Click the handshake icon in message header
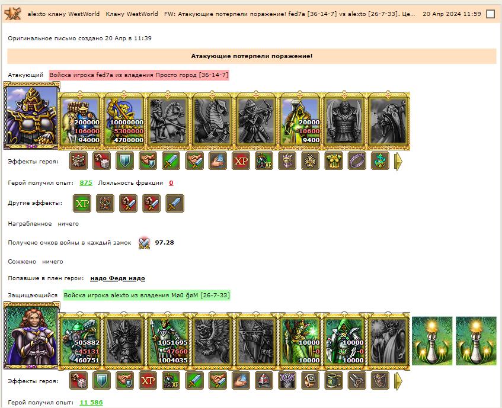The width and height of the screenshot is (502, 408). coord(13,14)
